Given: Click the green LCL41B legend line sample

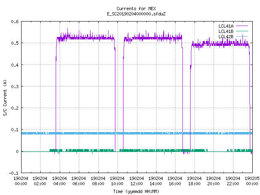Looking at the screenshot, I should (242, 31).
